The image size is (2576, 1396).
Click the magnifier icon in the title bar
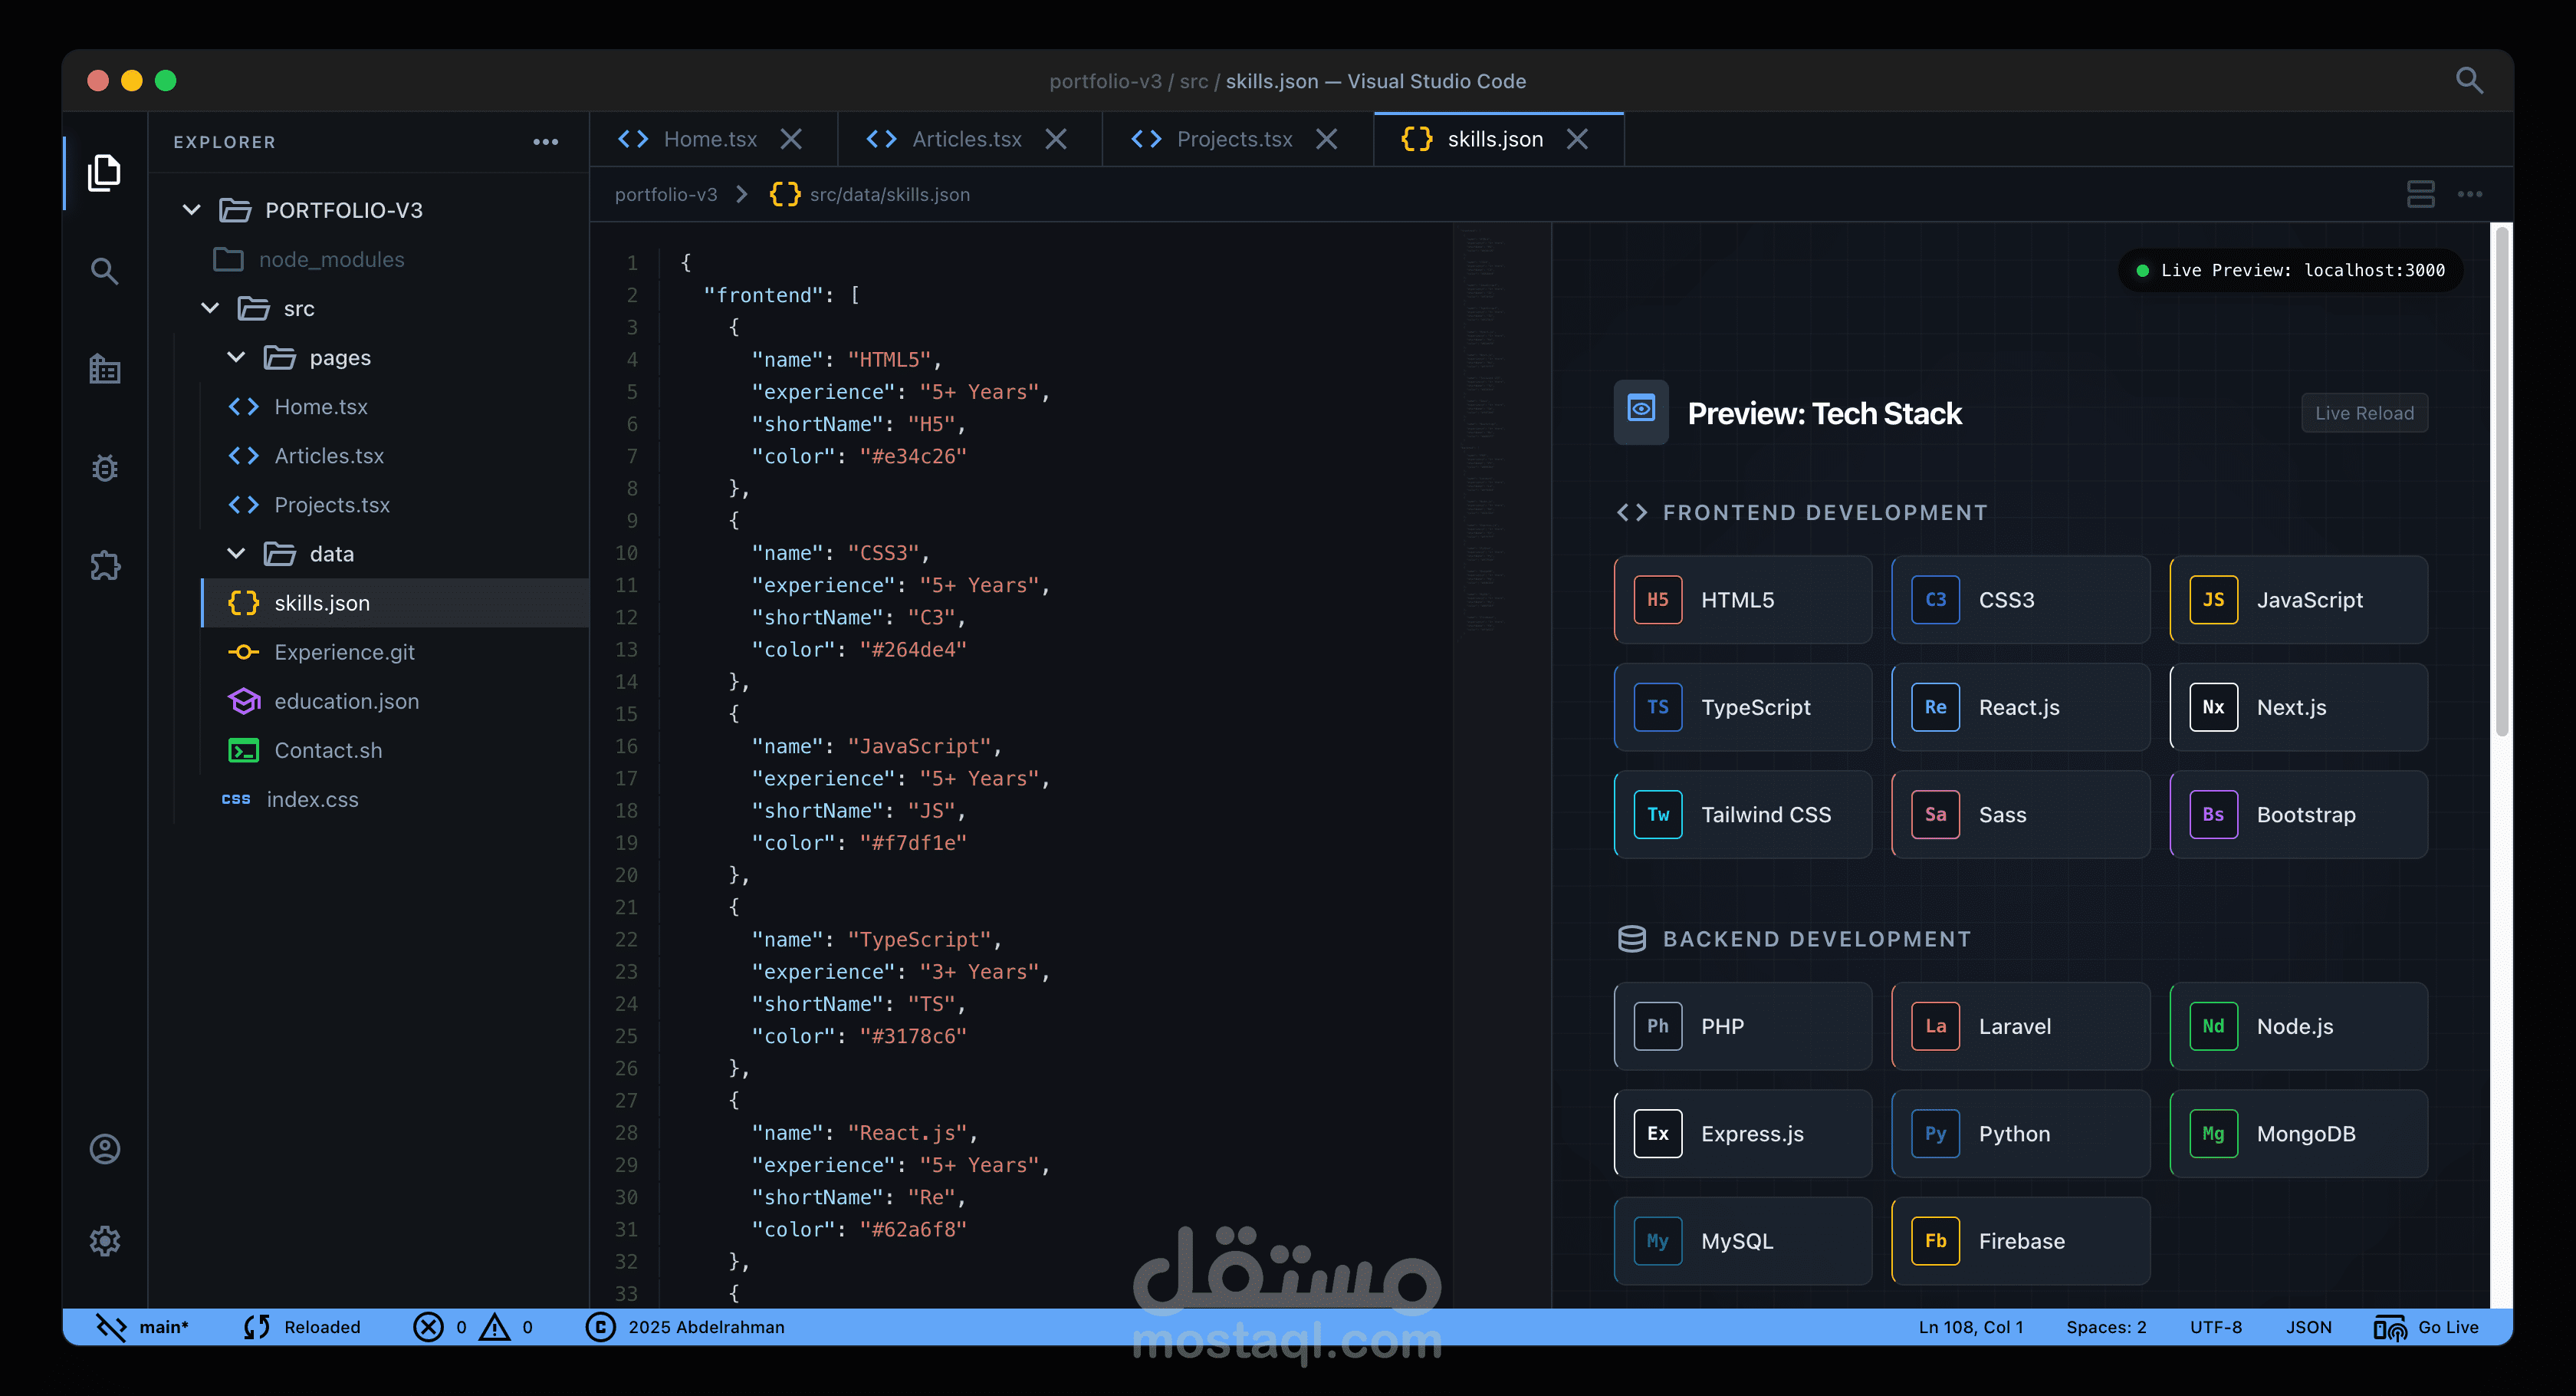pos(2469,80)
